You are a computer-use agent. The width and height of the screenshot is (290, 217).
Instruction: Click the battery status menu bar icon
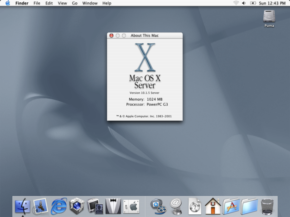coord(253,3)
